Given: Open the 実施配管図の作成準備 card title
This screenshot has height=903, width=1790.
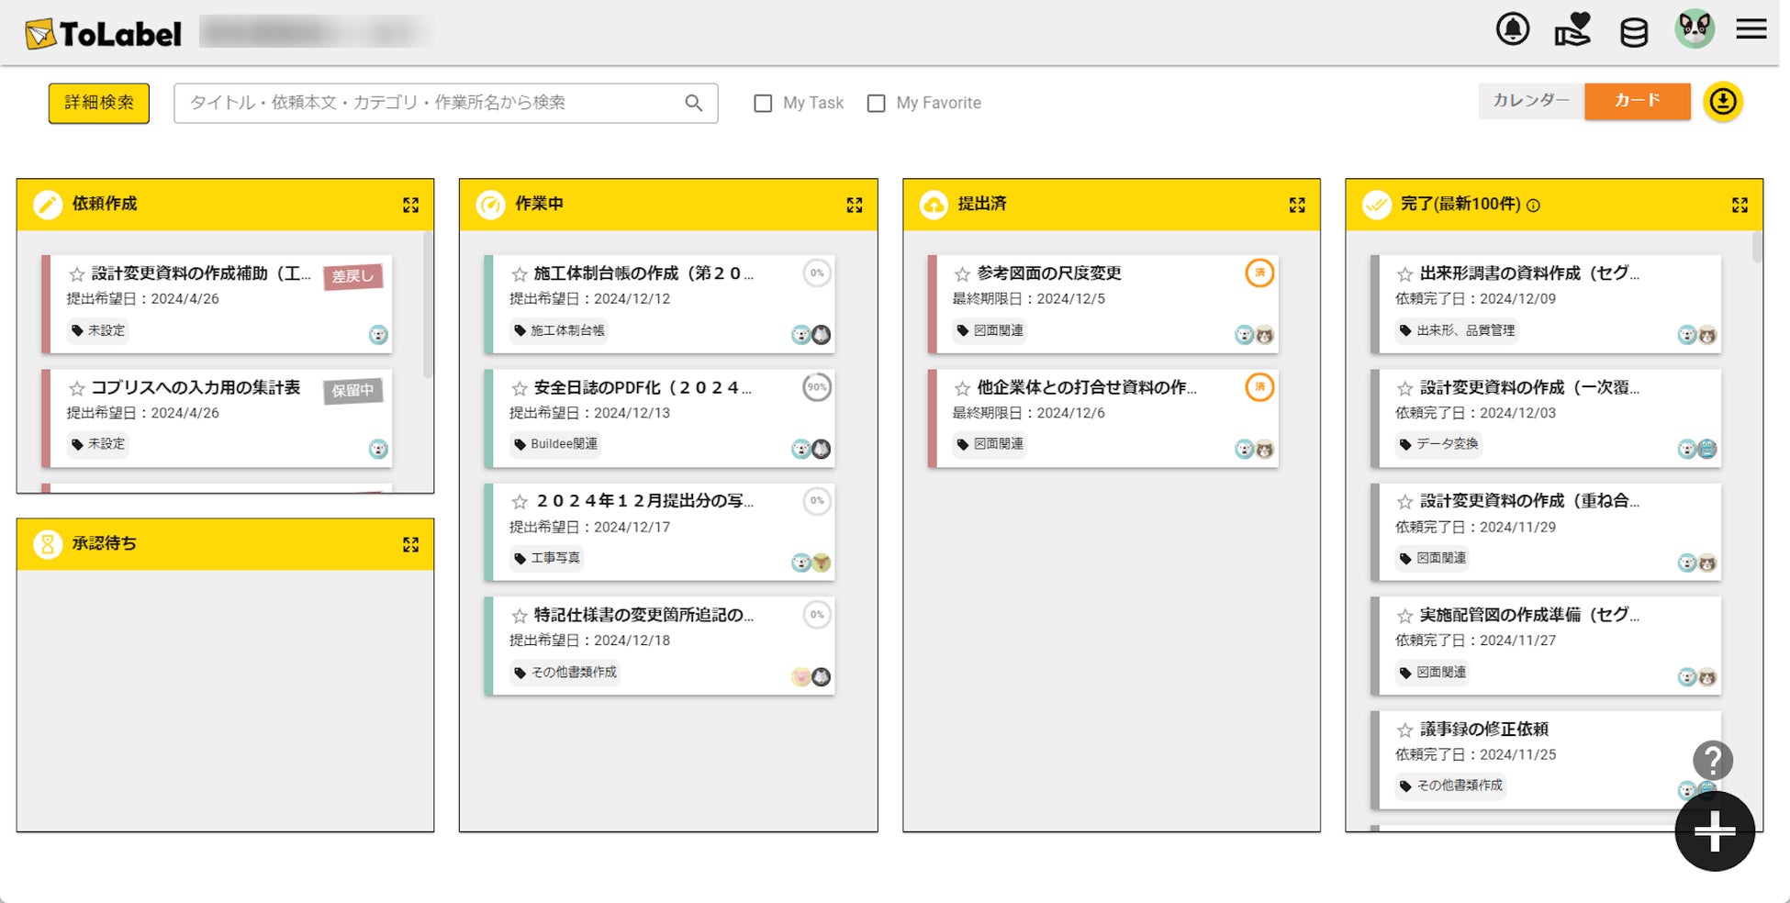Looking at the screenshot, I should click(x=1529, y=615).
